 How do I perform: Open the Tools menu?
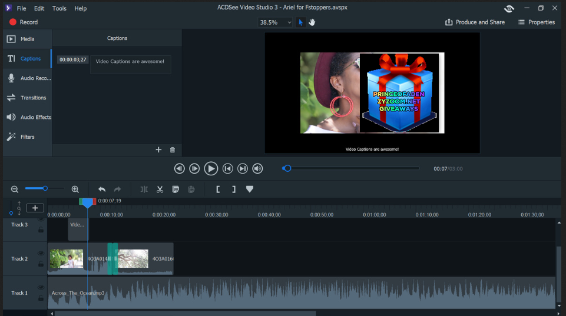point(59,8)
